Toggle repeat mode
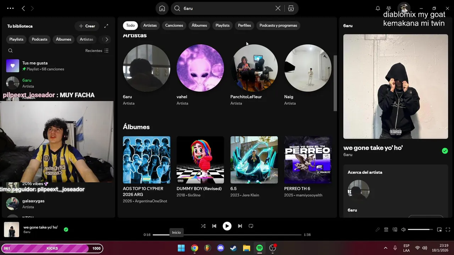This screenshot has height=255, width=454. 251,226
